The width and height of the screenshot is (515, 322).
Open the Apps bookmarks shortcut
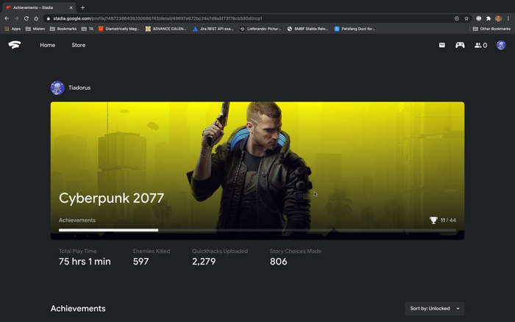point(13,29)
